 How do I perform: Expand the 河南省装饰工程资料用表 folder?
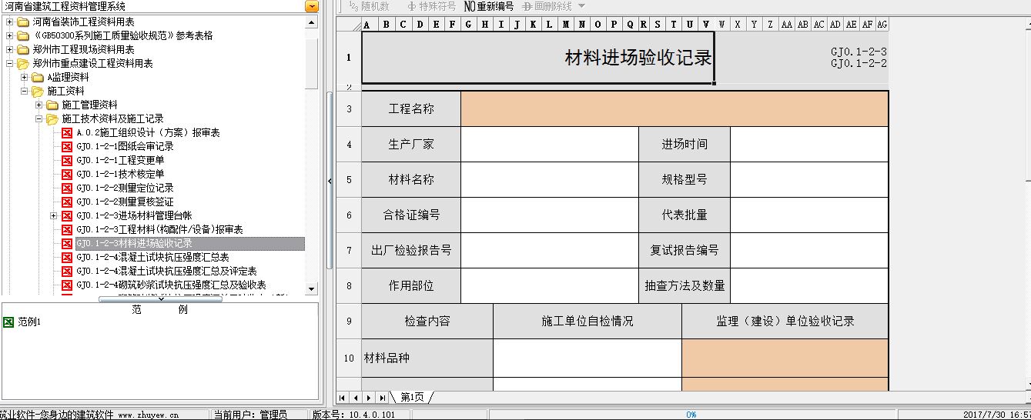click(10, 22)
